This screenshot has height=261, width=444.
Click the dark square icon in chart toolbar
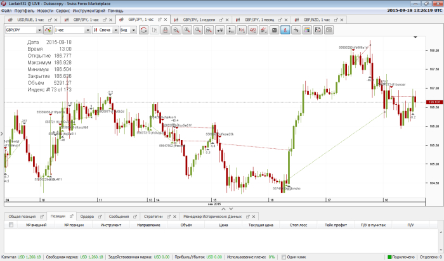point(274,30)
